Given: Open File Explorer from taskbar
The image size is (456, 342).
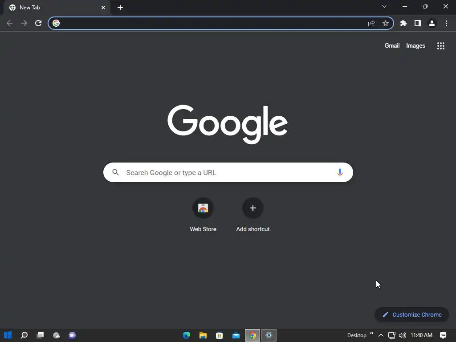Looking at the screenshot, I should click(203, 335).
